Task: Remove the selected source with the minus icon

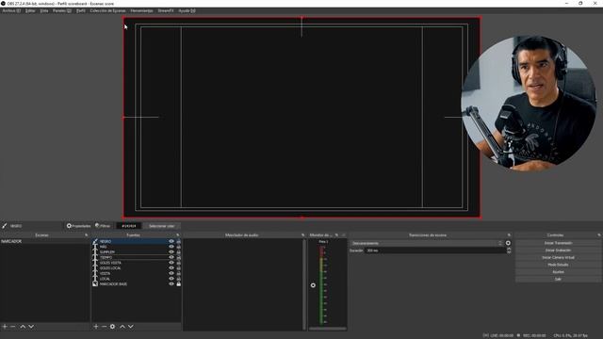Action: 104,327
